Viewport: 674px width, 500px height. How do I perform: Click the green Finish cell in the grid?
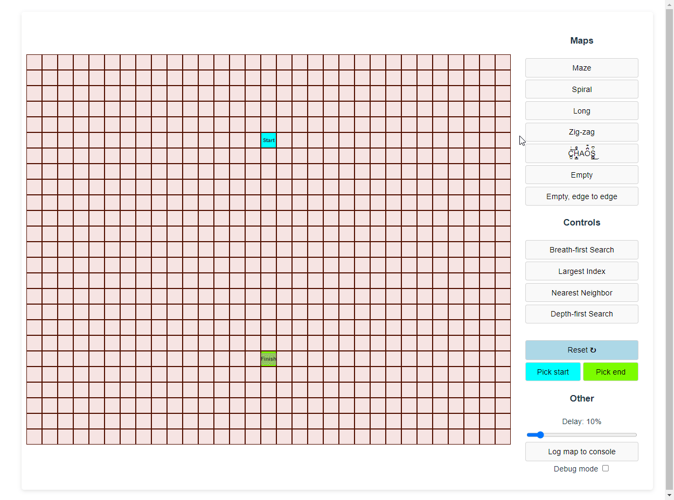[x=269, y=359]
